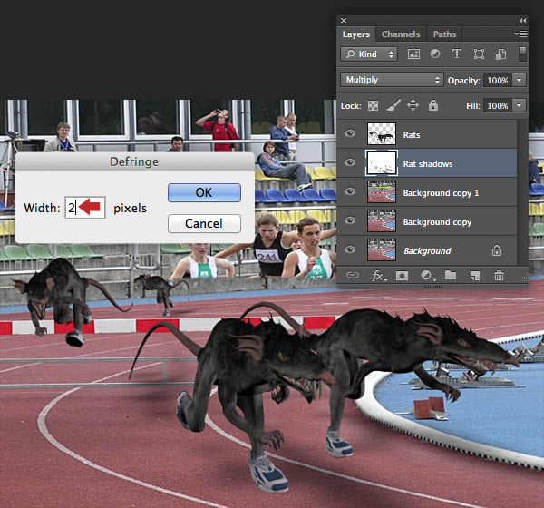Switch to the Channels tab

pos(401,34)
